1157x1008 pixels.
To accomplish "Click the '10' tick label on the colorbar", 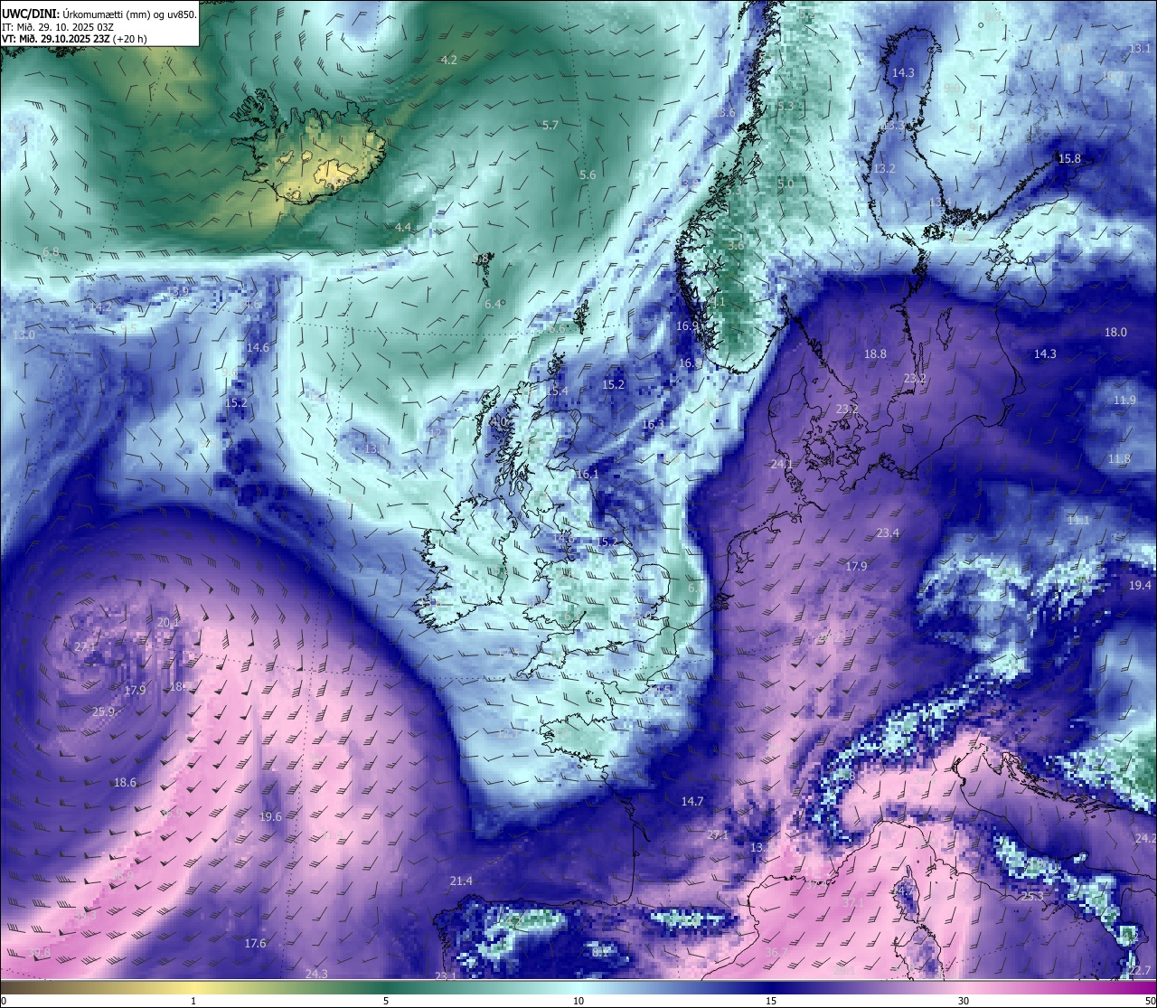I will (x=578, y=1001).
